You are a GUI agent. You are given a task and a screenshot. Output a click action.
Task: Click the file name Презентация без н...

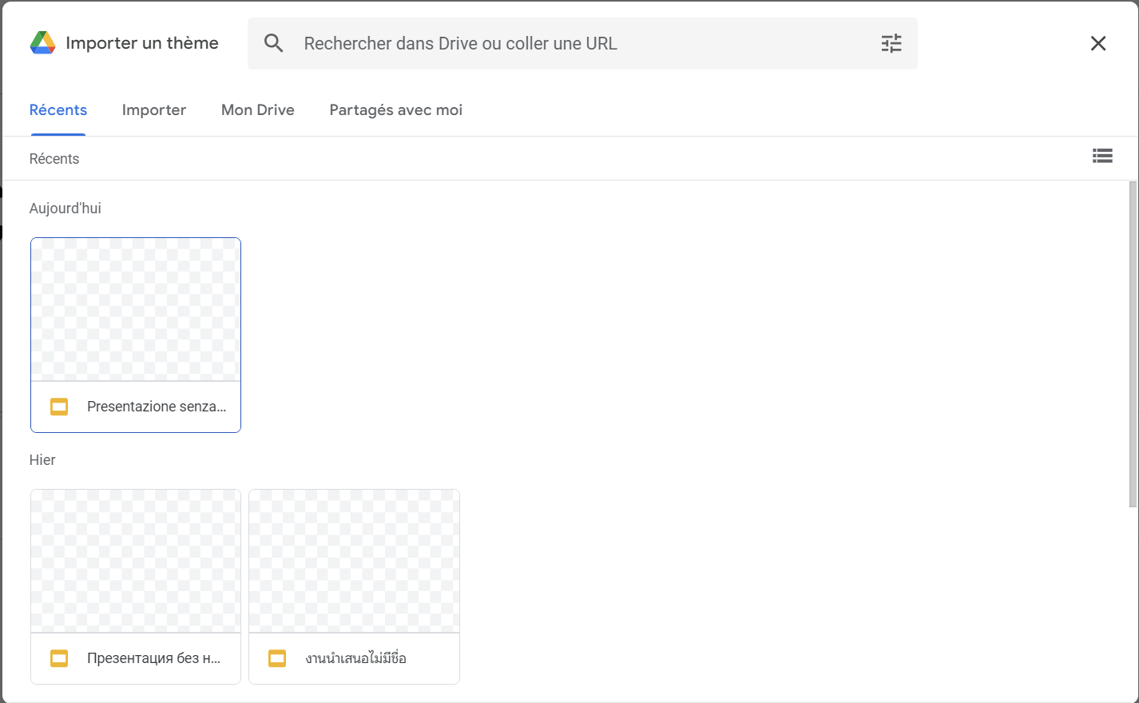pyautogui.click(x=153, y=658)
